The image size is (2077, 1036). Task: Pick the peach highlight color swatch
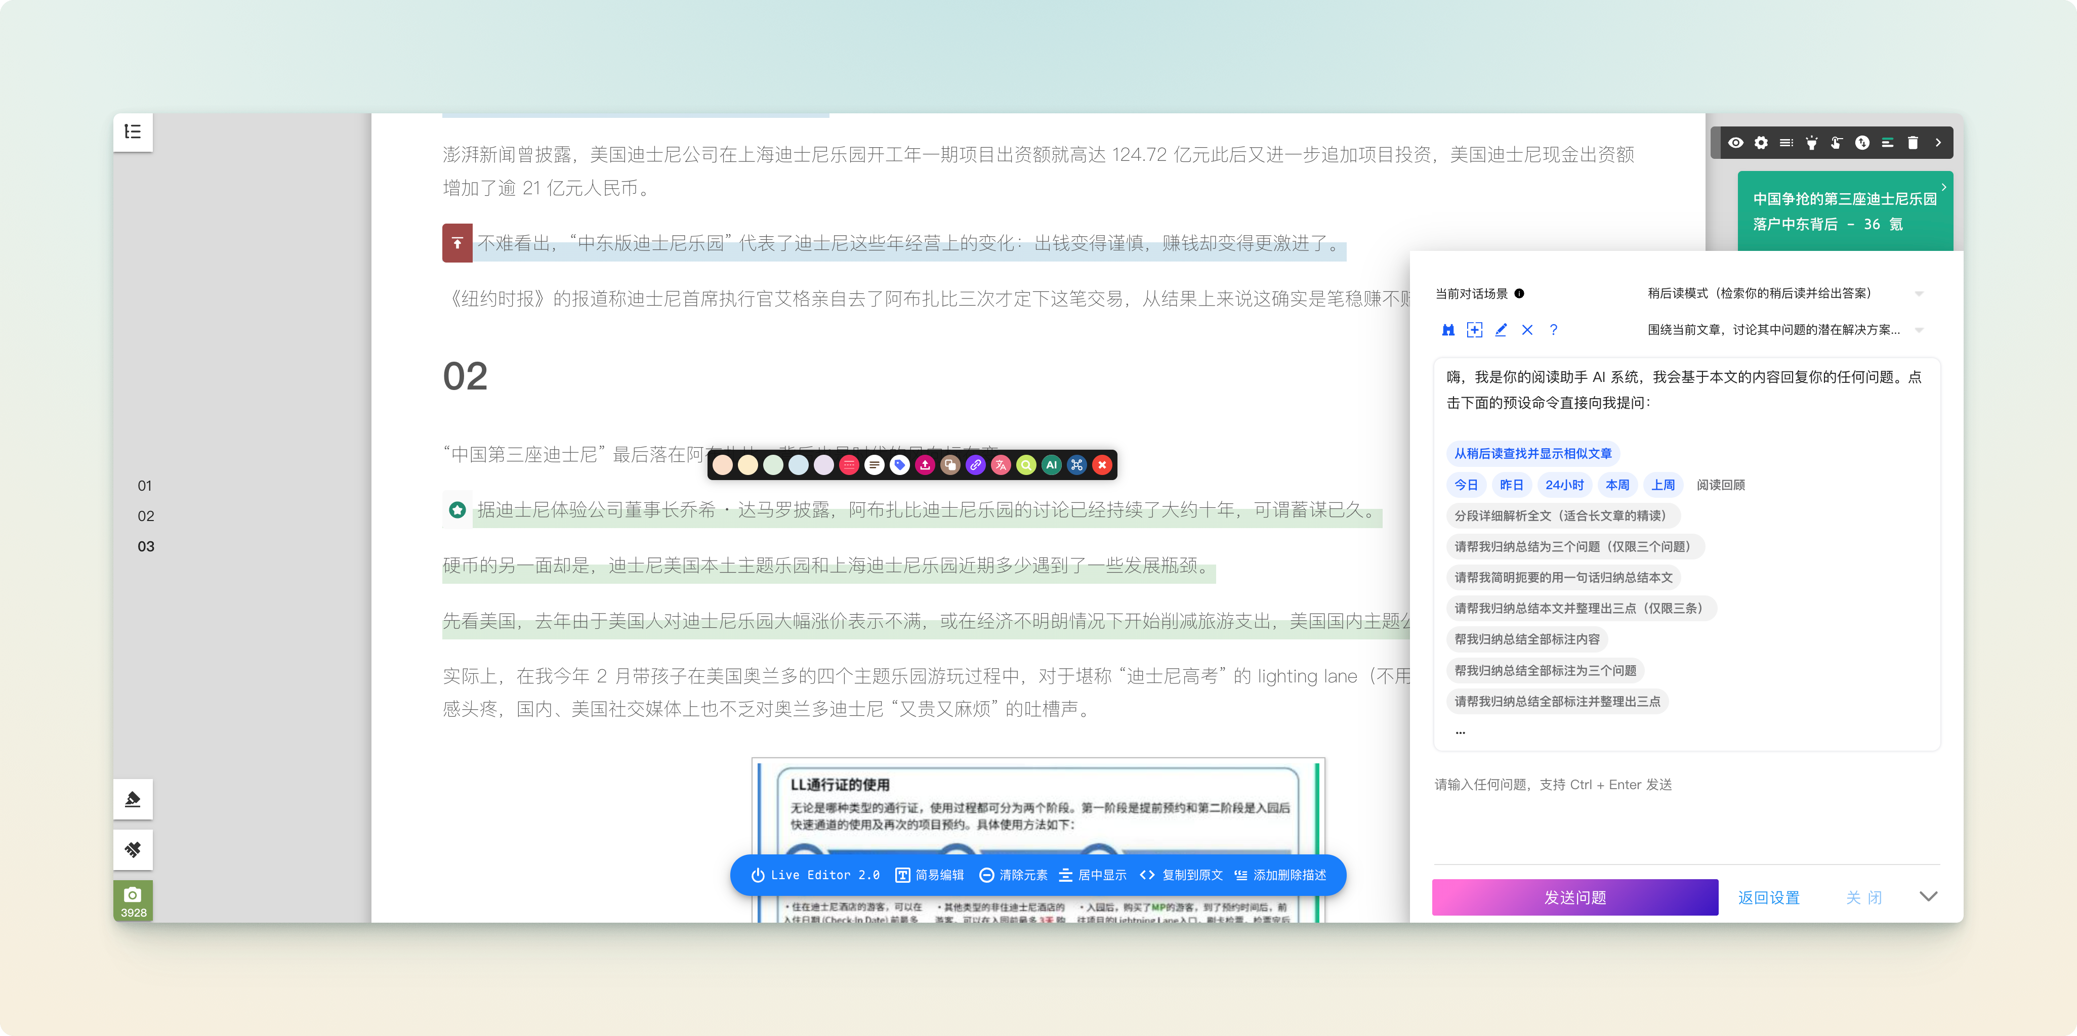click(x=722, y=464)
